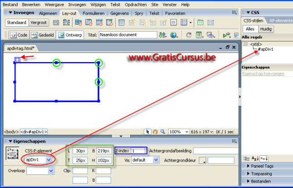This screenshot has height=188, width=293.
Task: Insert a Spry Accordion widget
Action: point(99,23)
